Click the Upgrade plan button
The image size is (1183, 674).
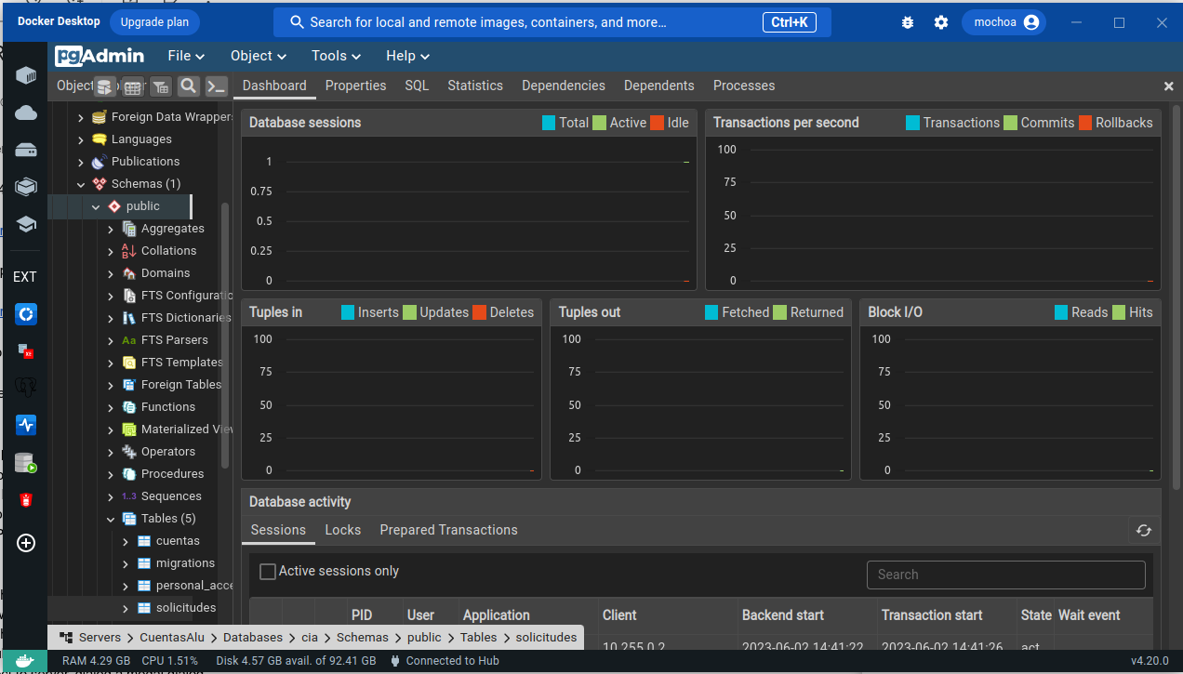pyautogui.click(x=154, y=22)
